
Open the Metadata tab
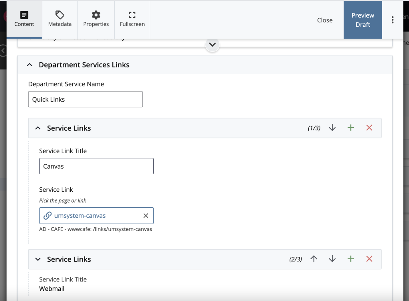pyautogui.click(x=60, y=20)
